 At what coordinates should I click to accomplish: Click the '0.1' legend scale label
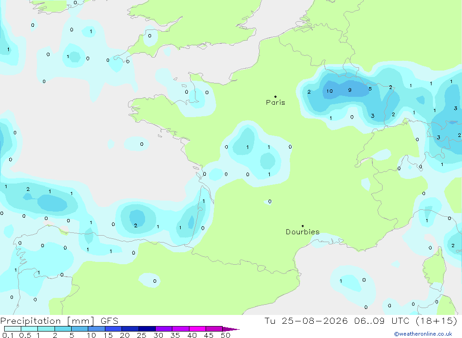tap(8, 335)
